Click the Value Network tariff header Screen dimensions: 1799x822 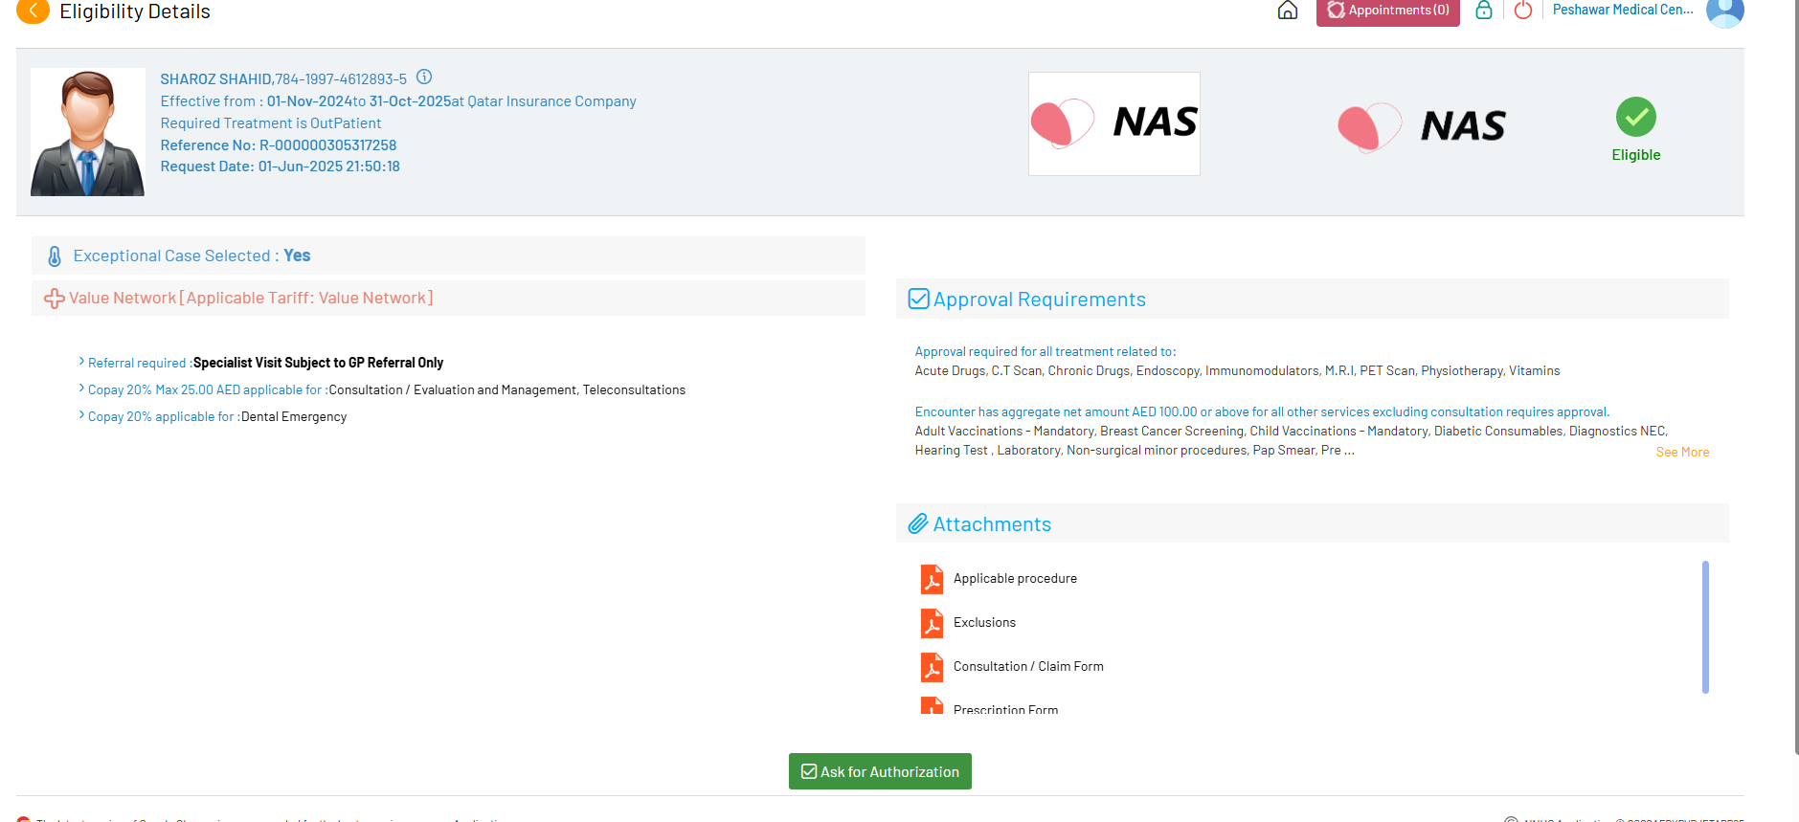point(251,299)
